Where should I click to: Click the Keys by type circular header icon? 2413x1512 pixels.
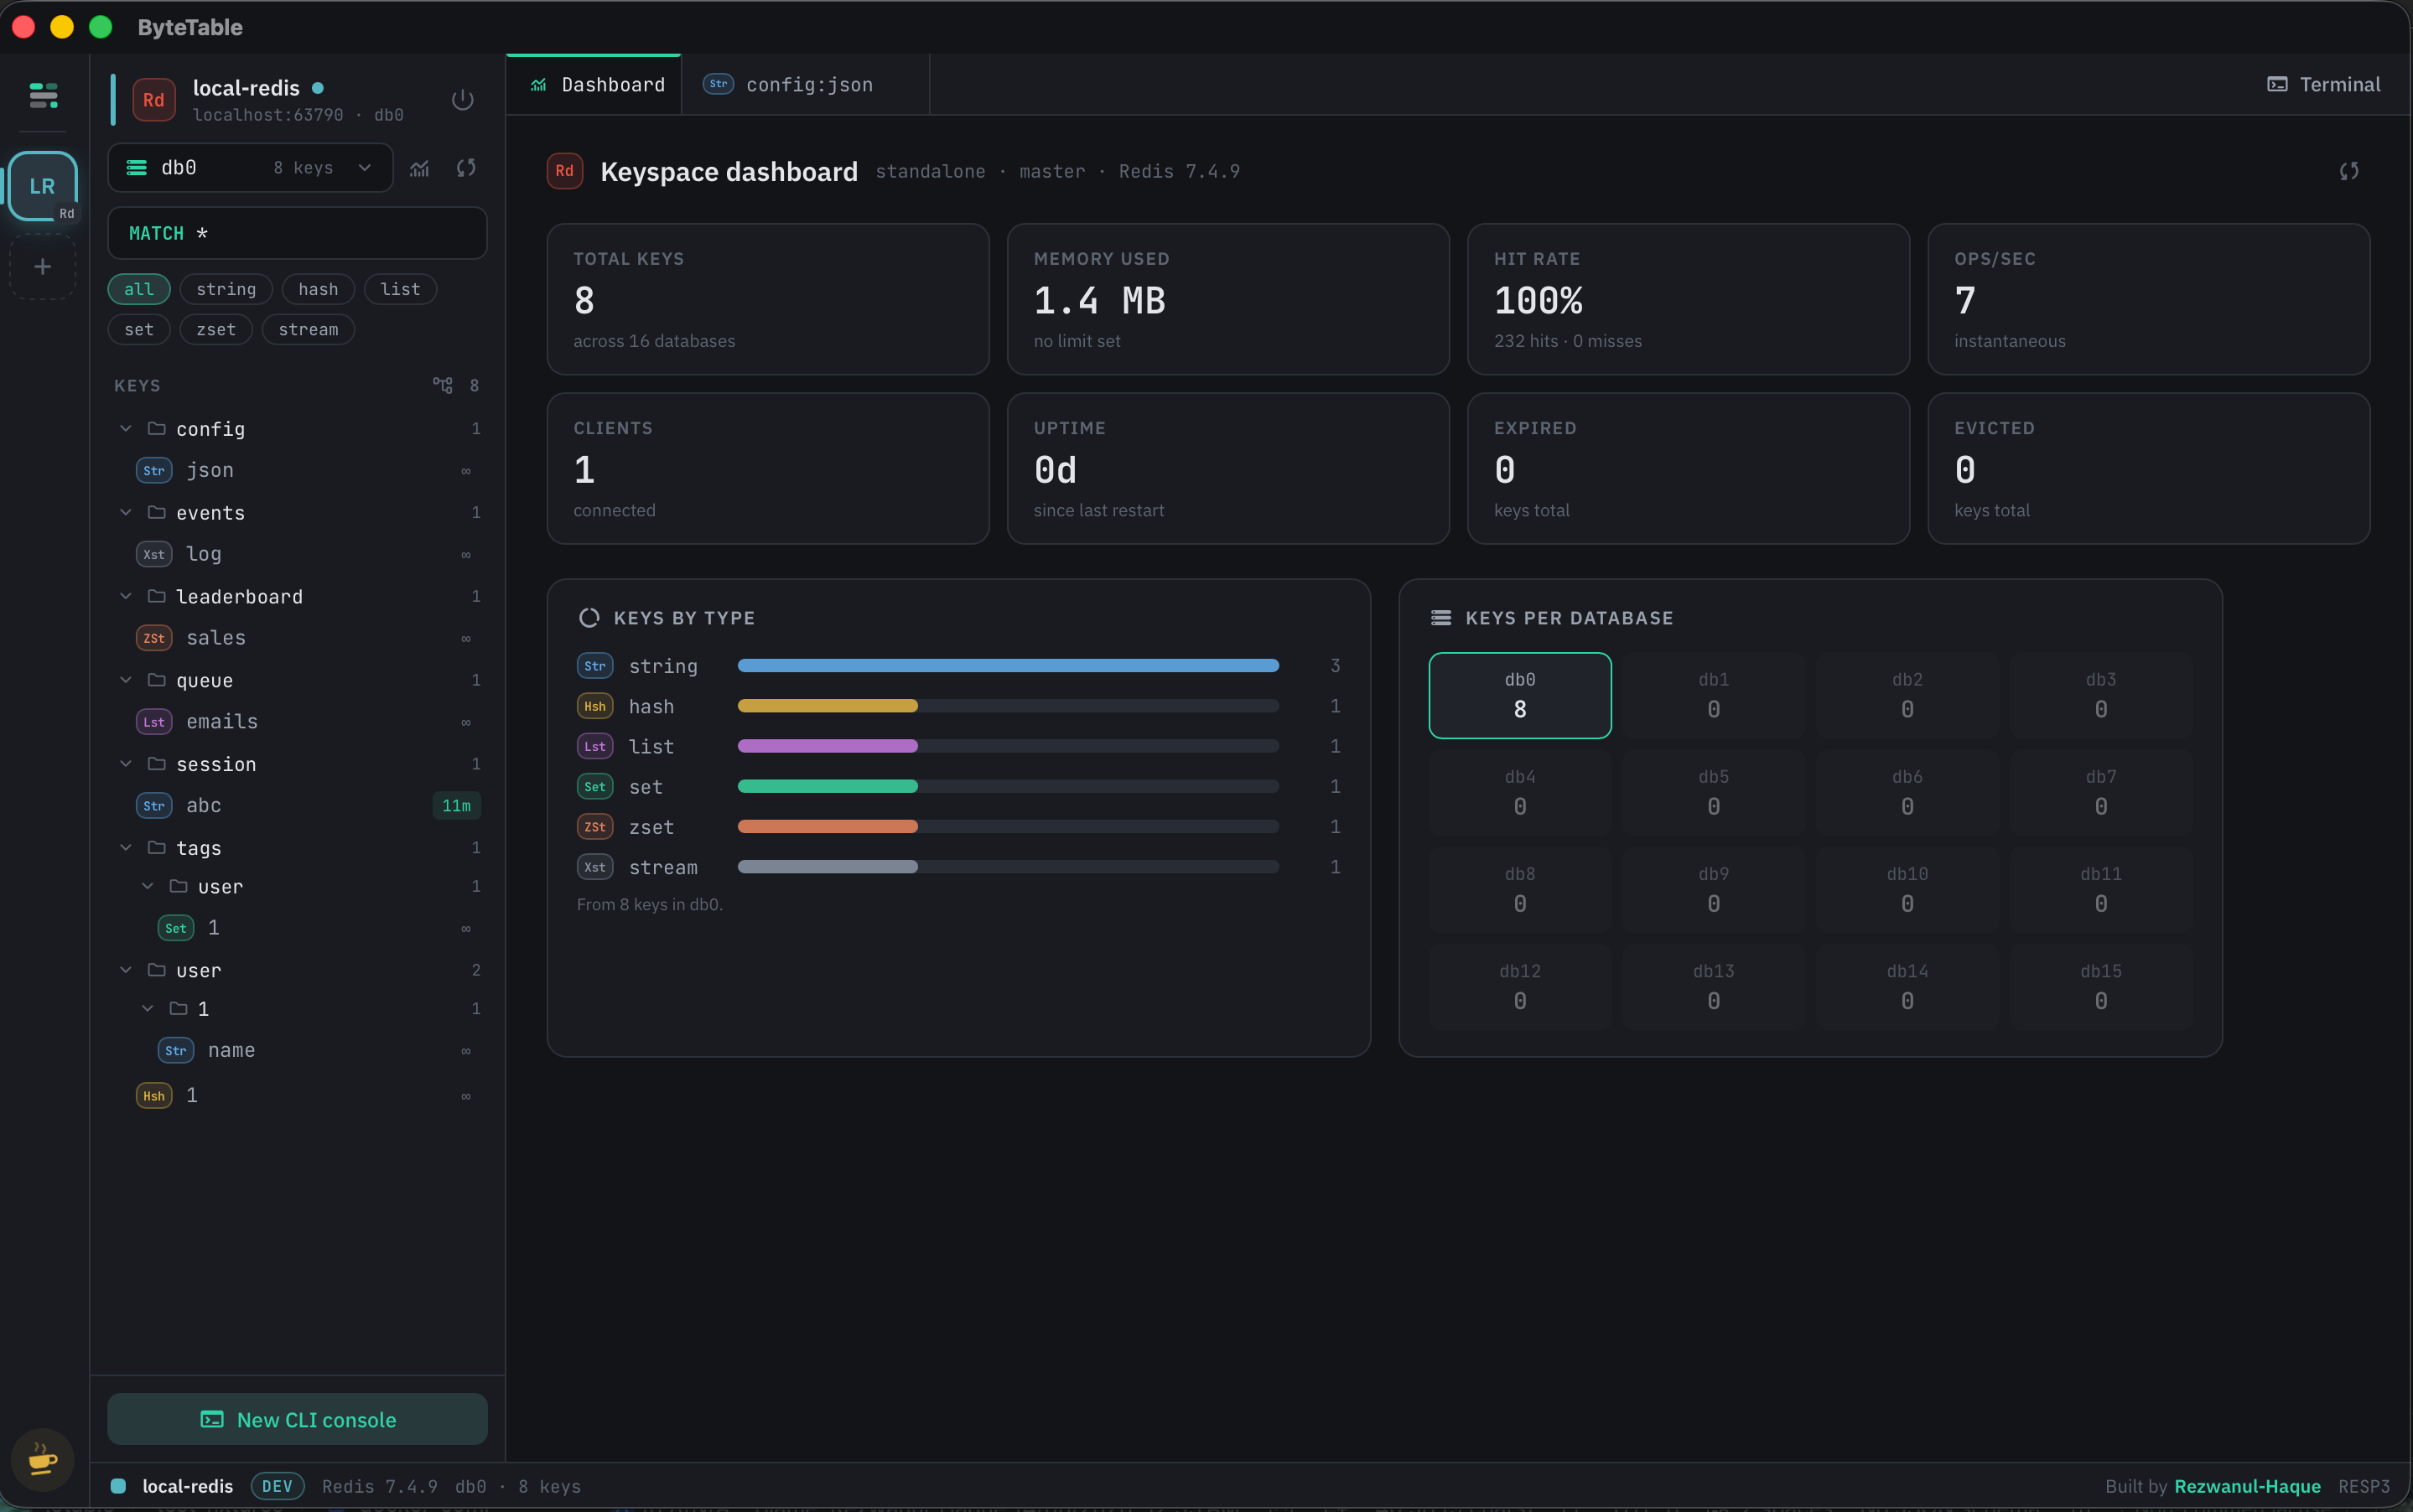589,618
